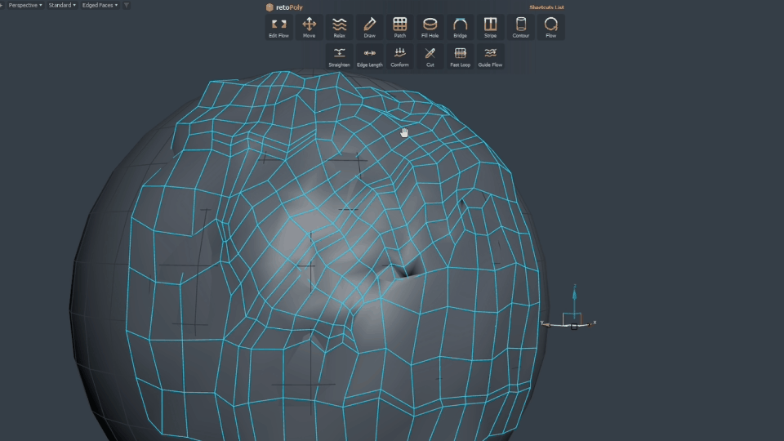784x441 pixels.
Task: Select the Patch grid tool
Action: tap(400, 28)
